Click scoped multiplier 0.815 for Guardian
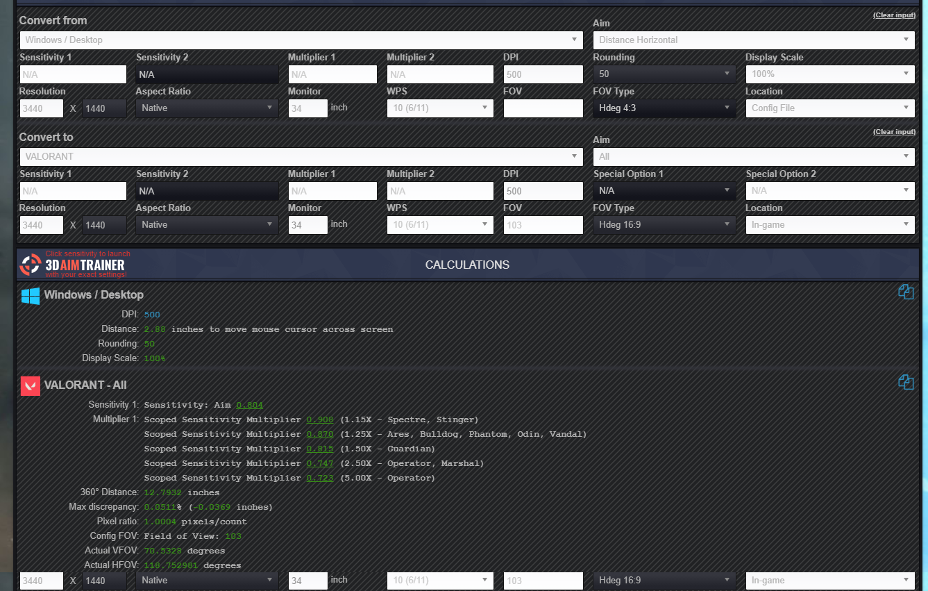The image size is (928, 591). coord(320,449)
